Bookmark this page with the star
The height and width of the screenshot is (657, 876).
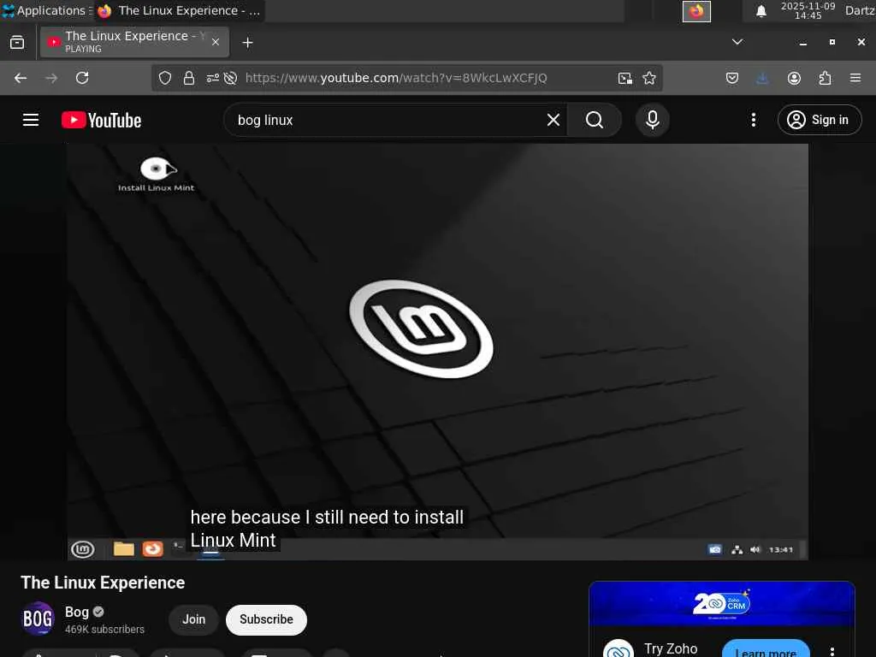[x=648, y=78]
